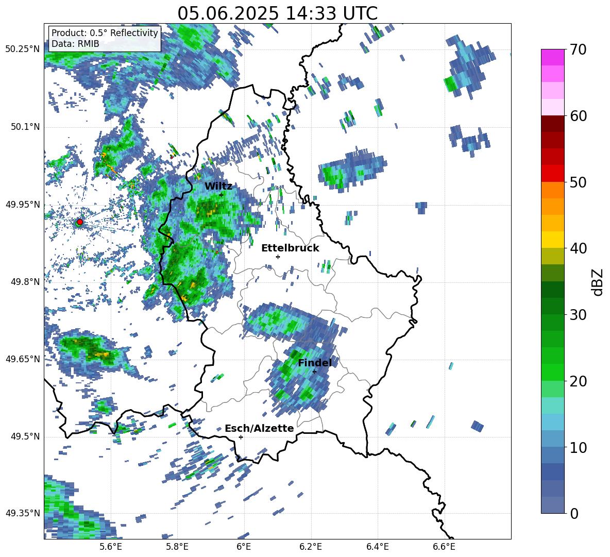
Task: Click the title 05.06.2025 14:33 UTC
Action: (x=277, y=13)
